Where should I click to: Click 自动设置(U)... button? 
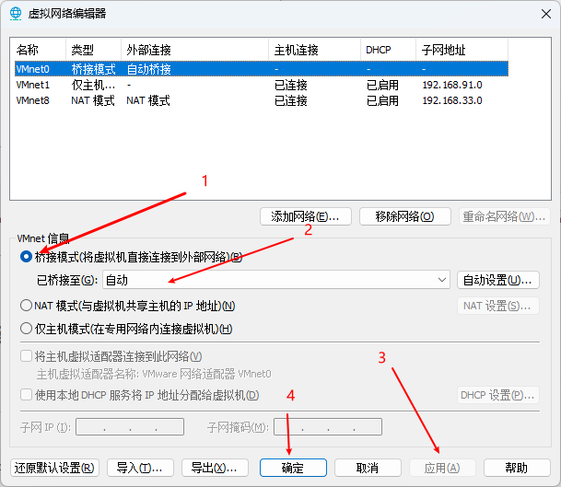pyautogui.click(x=497, y=280)
